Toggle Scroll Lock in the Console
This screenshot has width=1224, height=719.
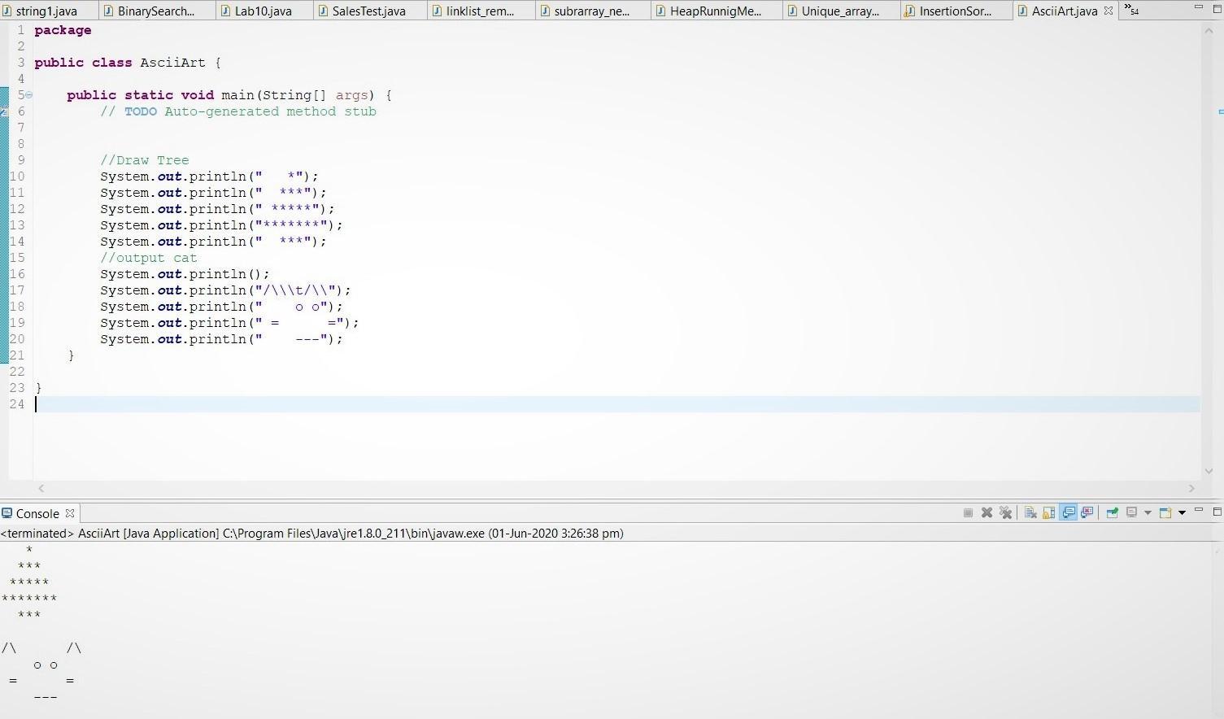(1049, 512)
